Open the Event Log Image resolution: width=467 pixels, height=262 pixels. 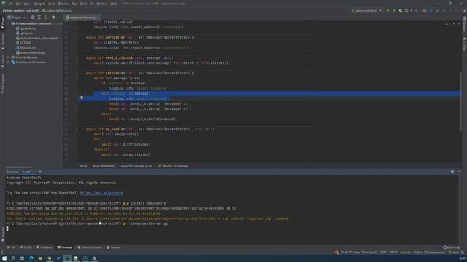pos(451,247)
